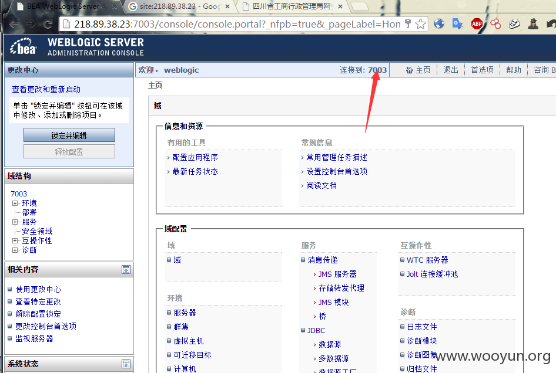The height and width of the screenshot is (373, 556).
Task: Open 安全领域 in domain tree
Action: pyautogui.click(x=37, y=232)
